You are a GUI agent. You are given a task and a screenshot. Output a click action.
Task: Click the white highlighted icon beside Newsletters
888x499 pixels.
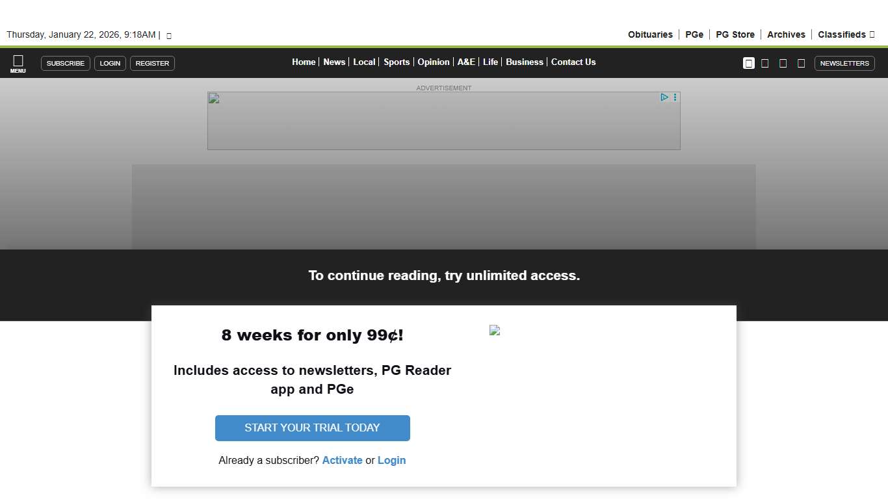pos(749,63)
